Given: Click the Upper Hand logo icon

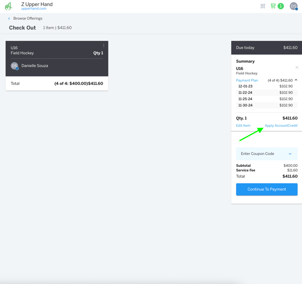Looking at the screenshot, I should click(x=8, y=6).
